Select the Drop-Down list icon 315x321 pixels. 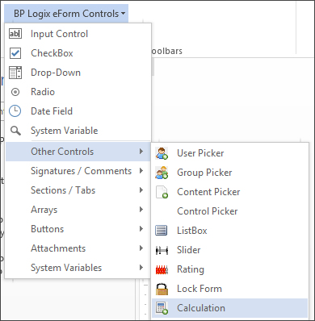coord(15,73)
